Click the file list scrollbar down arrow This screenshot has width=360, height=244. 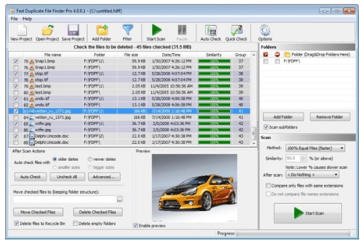(254, 143)
